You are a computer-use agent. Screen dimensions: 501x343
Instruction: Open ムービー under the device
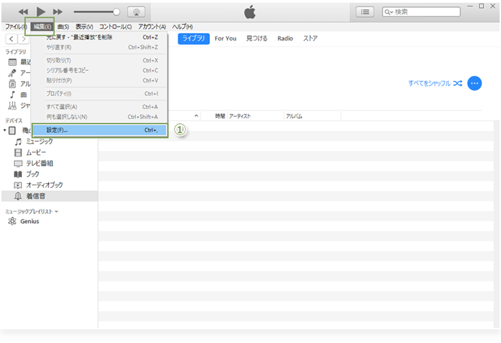(x=36, y=152)
